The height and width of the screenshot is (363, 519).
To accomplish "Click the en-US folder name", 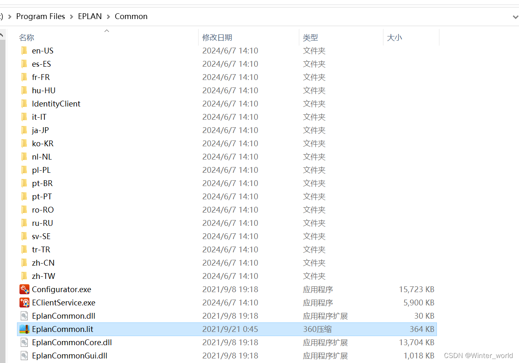I will click(43, 51).
